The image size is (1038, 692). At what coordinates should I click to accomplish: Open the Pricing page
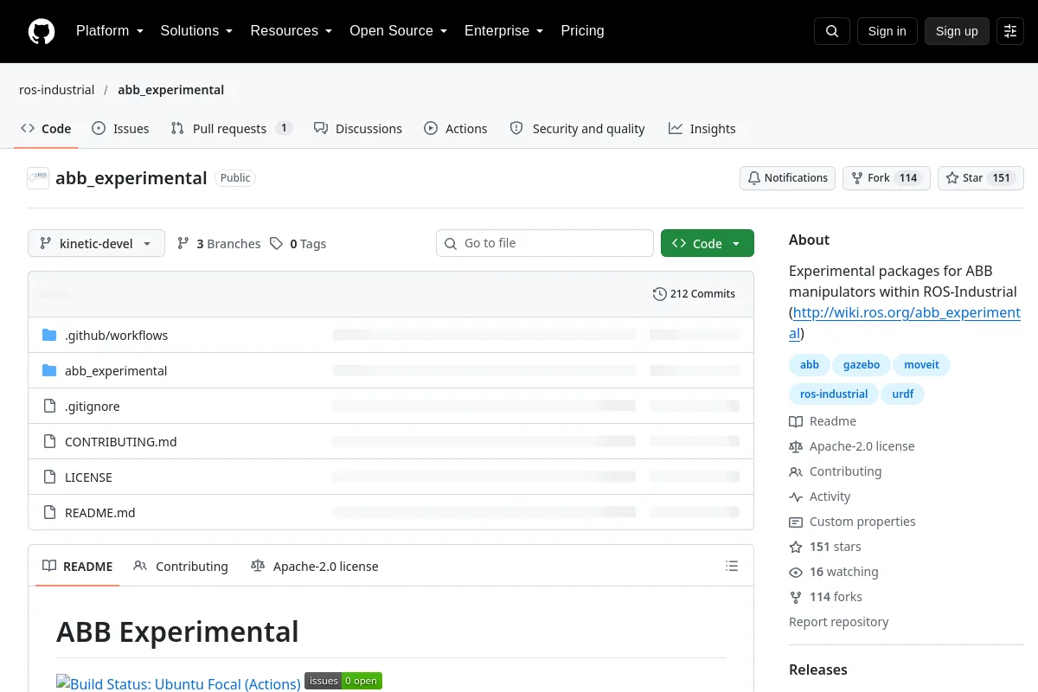pyautogui.click(x=582, y=31)
